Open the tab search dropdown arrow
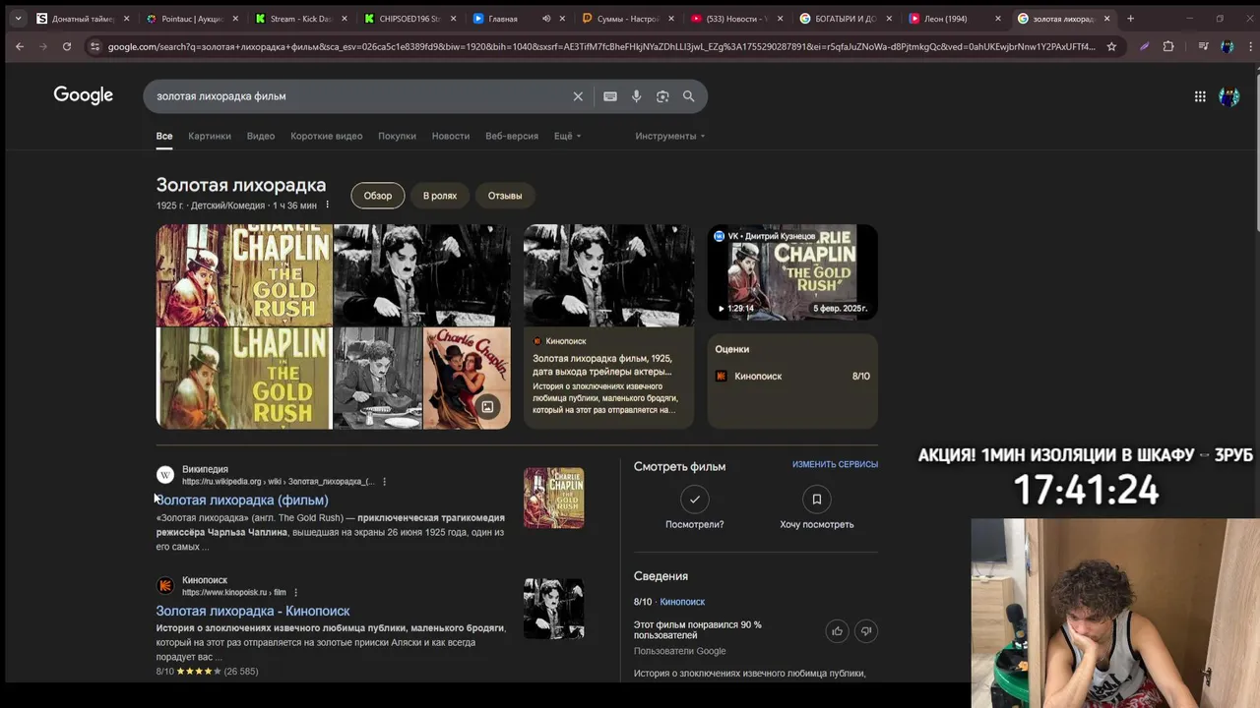 click(x=17, y=19)
